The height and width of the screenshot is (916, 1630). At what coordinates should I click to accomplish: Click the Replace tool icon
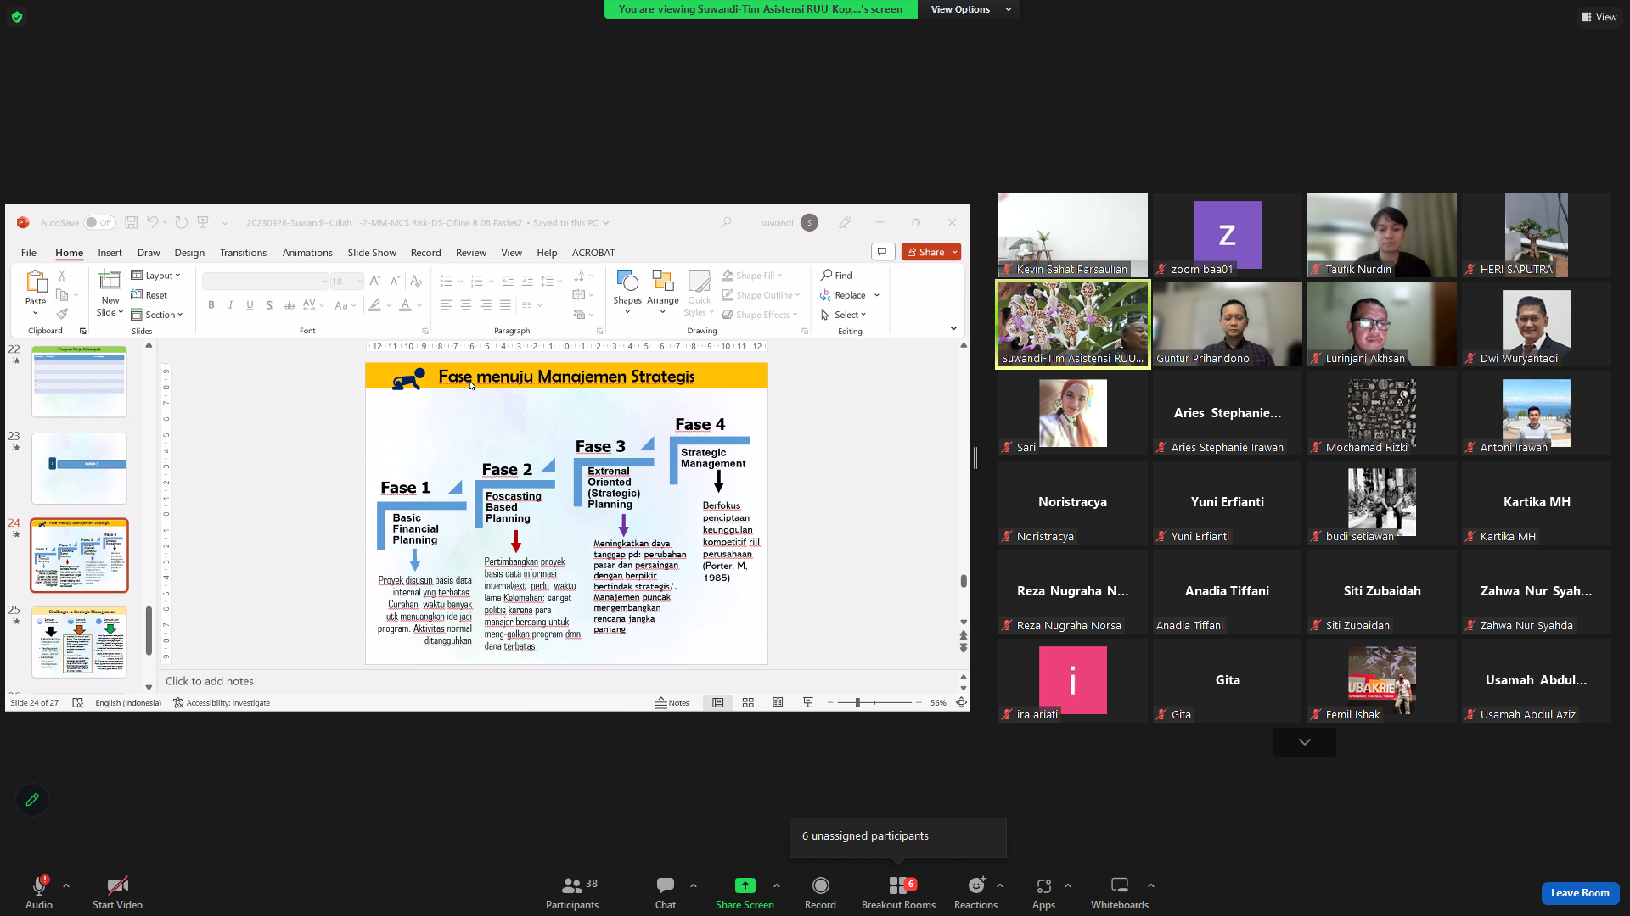click(825, 295)
